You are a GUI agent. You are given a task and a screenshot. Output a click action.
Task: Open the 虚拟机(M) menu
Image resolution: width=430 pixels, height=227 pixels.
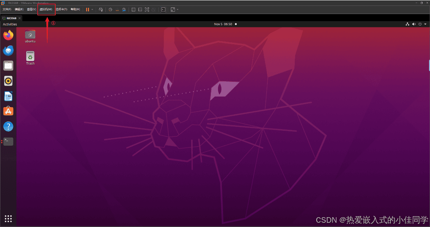tap(46, 9)
